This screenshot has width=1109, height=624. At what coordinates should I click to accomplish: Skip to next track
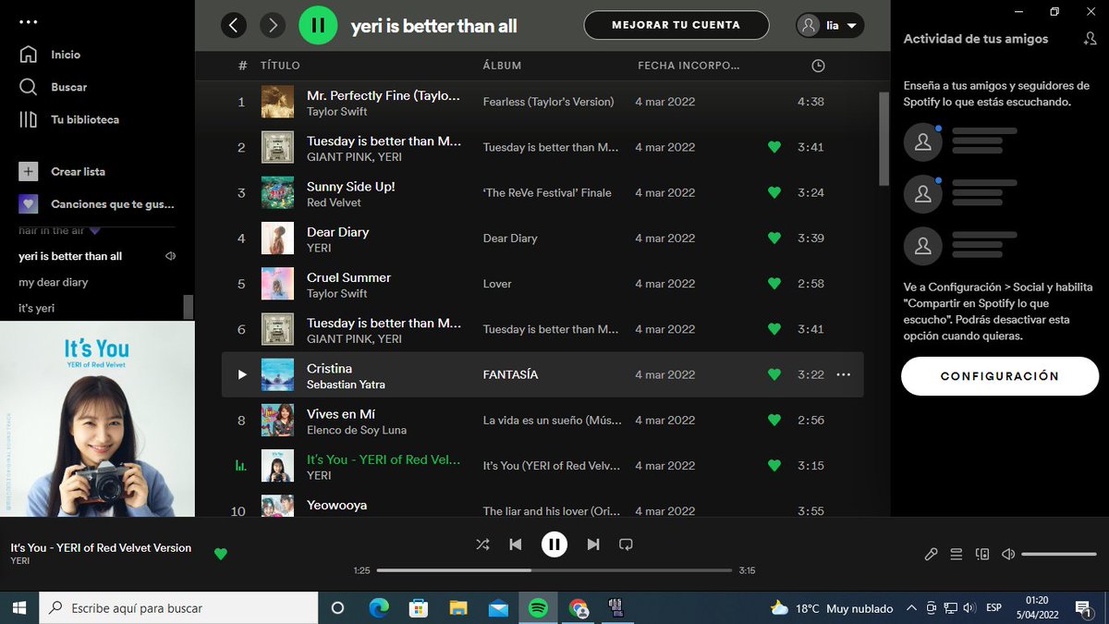[593, 544]
